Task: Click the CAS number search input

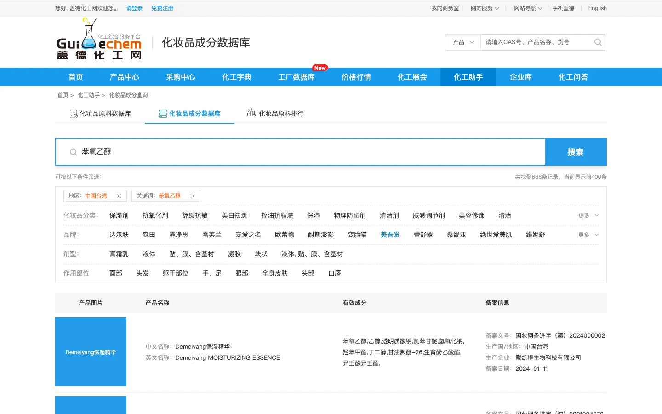Action: 537,42
